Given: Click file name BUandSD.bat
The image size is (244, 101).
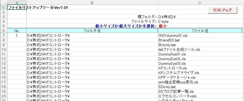Looking at the screenshot, I should (169, 40).
